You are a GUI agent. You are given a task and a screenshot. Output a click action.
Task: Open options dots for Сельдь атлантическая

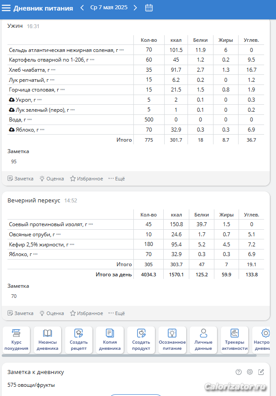(x=121, y=50)
